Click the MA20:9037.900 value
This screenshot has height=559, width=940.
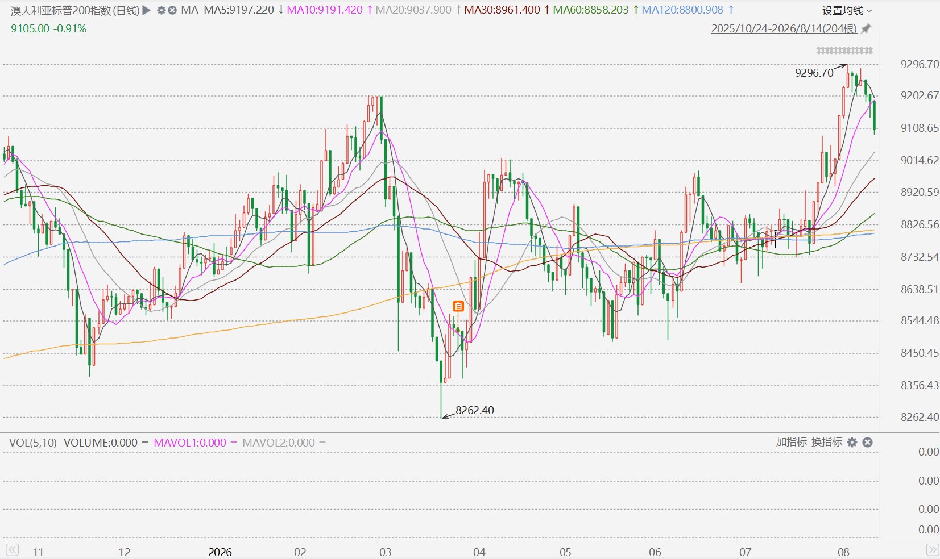[413, 10]
